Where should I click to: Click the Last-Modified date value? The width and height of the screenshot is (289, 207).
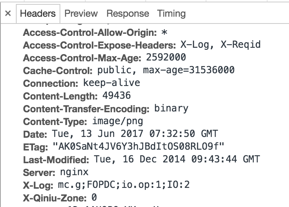click(x=177, y=159)
